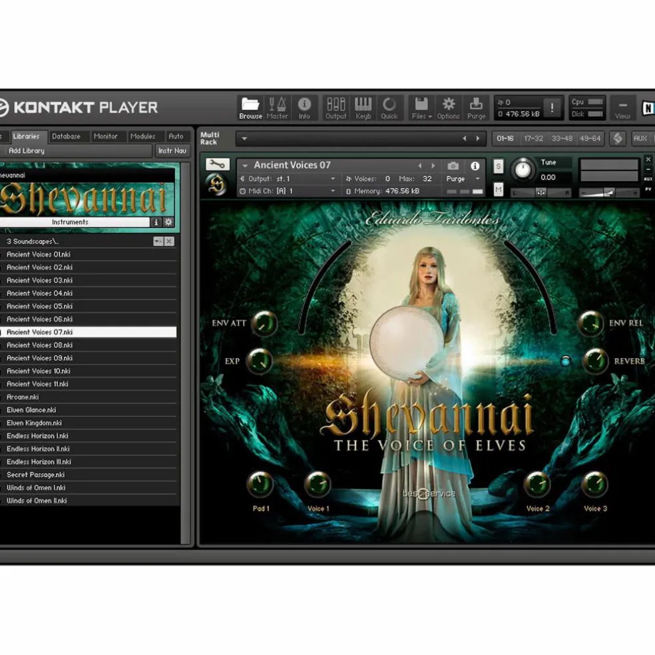Viewport: 655px width, 655px height.
Task: Go to previous multi rack preset
Action: coord(464,138)
